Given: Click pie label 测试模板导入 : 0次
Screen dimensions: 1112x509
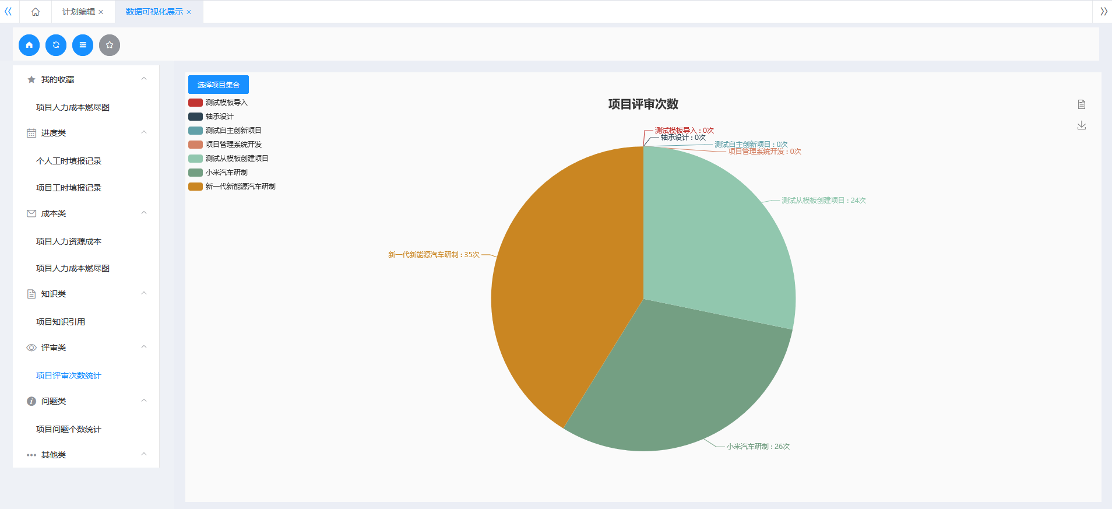Looking at the screenshot, I should click(x=684, y=131).
